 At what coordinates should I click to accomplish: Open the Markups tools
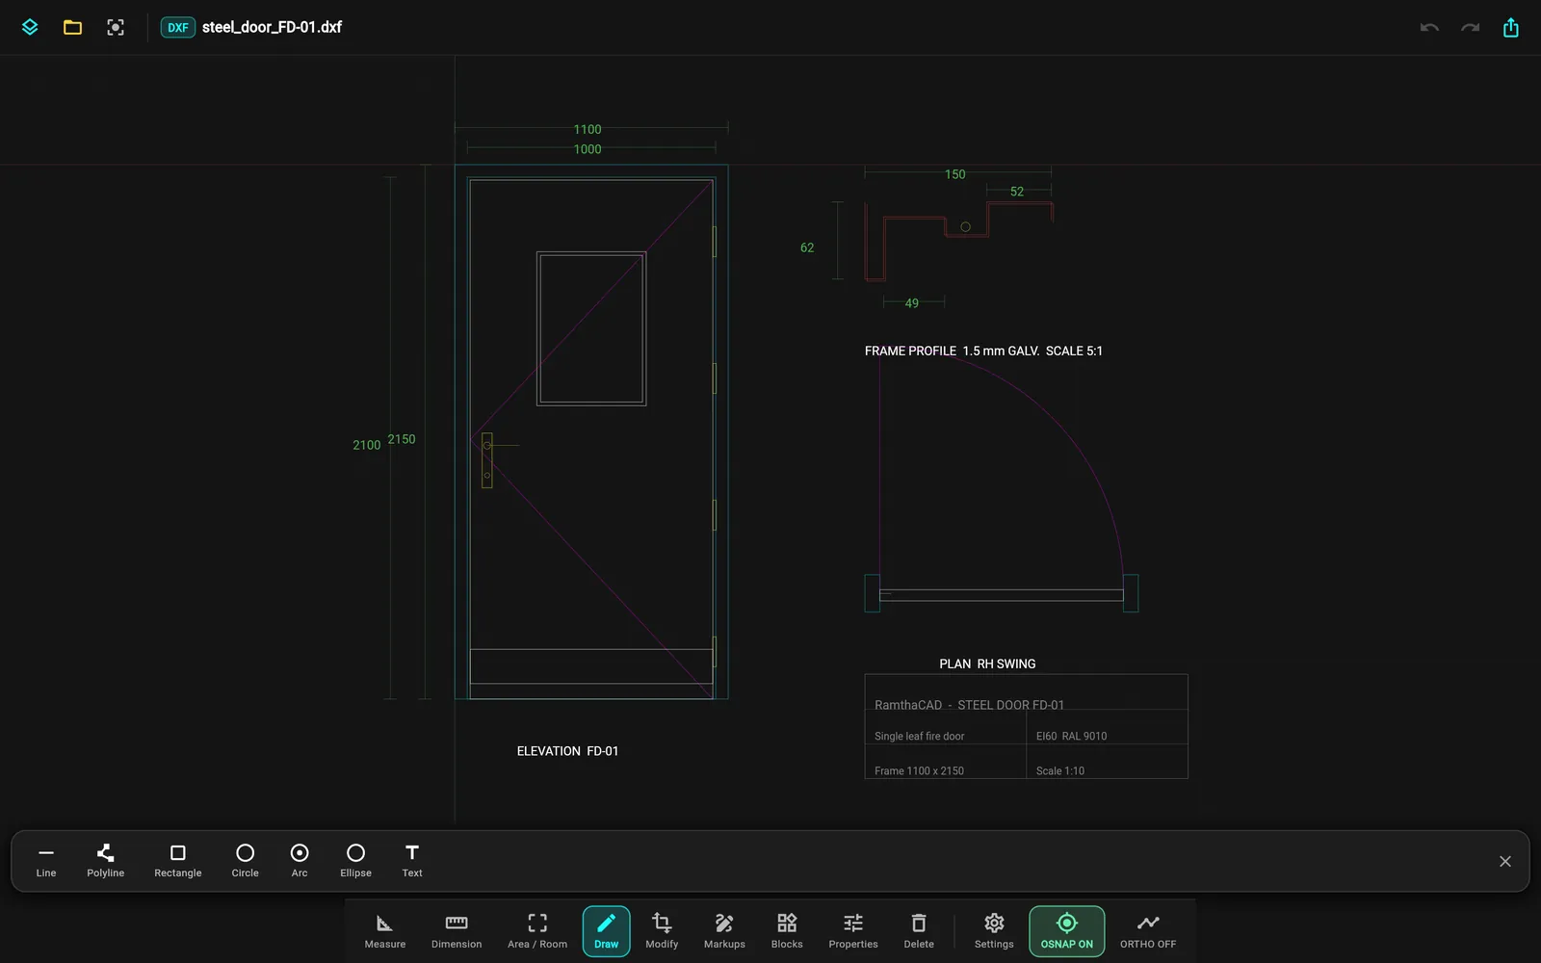(724, 931)
